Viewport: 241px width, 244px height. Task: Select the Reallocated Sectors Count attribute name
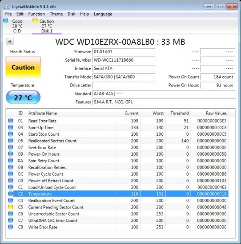tap(52, 141)
